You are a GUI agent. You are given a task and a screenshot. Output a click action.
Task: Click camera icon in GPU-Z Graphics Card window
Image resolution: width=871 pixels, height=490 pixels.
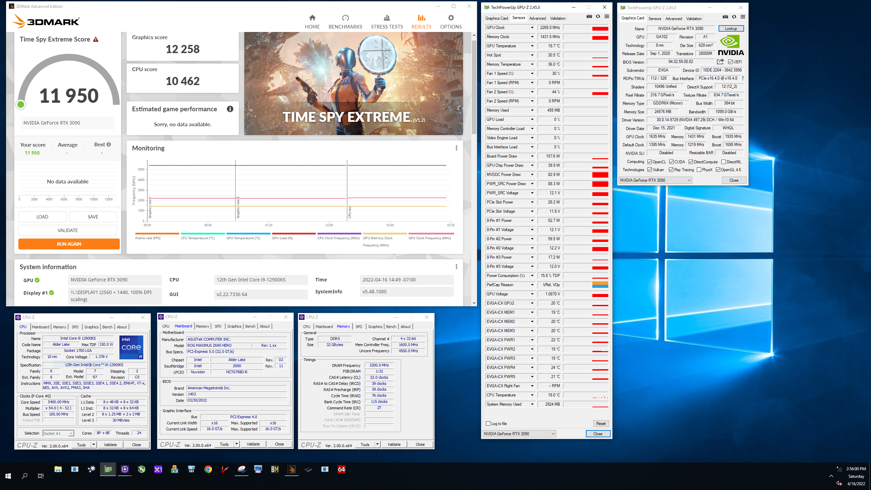click(x=725, y=17)
